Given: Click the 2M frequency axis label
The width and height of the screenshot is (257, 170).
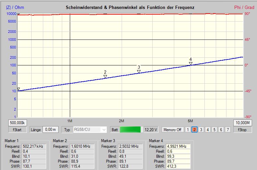Looking at the screenshot, I should tap(121, 121).
